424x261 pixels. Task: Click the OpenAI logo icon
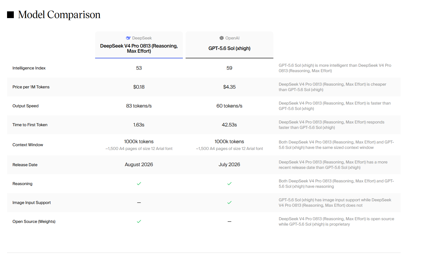222,38
